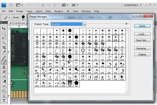Viewport: 157px width, 105px height.
Task: Click the Photoshop Ps logo icon
Action: point(4,5)
